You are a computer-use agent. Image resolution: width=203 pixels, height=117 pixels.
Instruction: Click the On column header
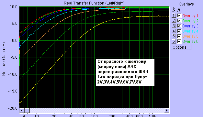click(179, 10)
